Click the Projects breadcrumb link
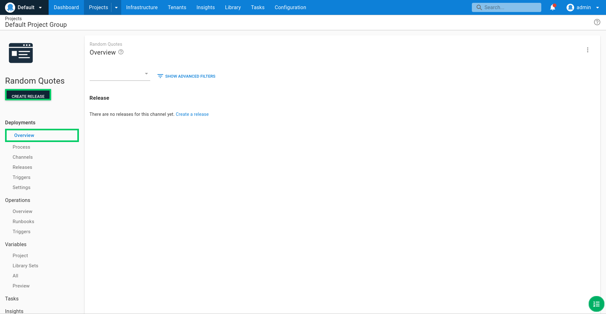The height and width of the screenshot is (314, 606). tap(13, 19)
